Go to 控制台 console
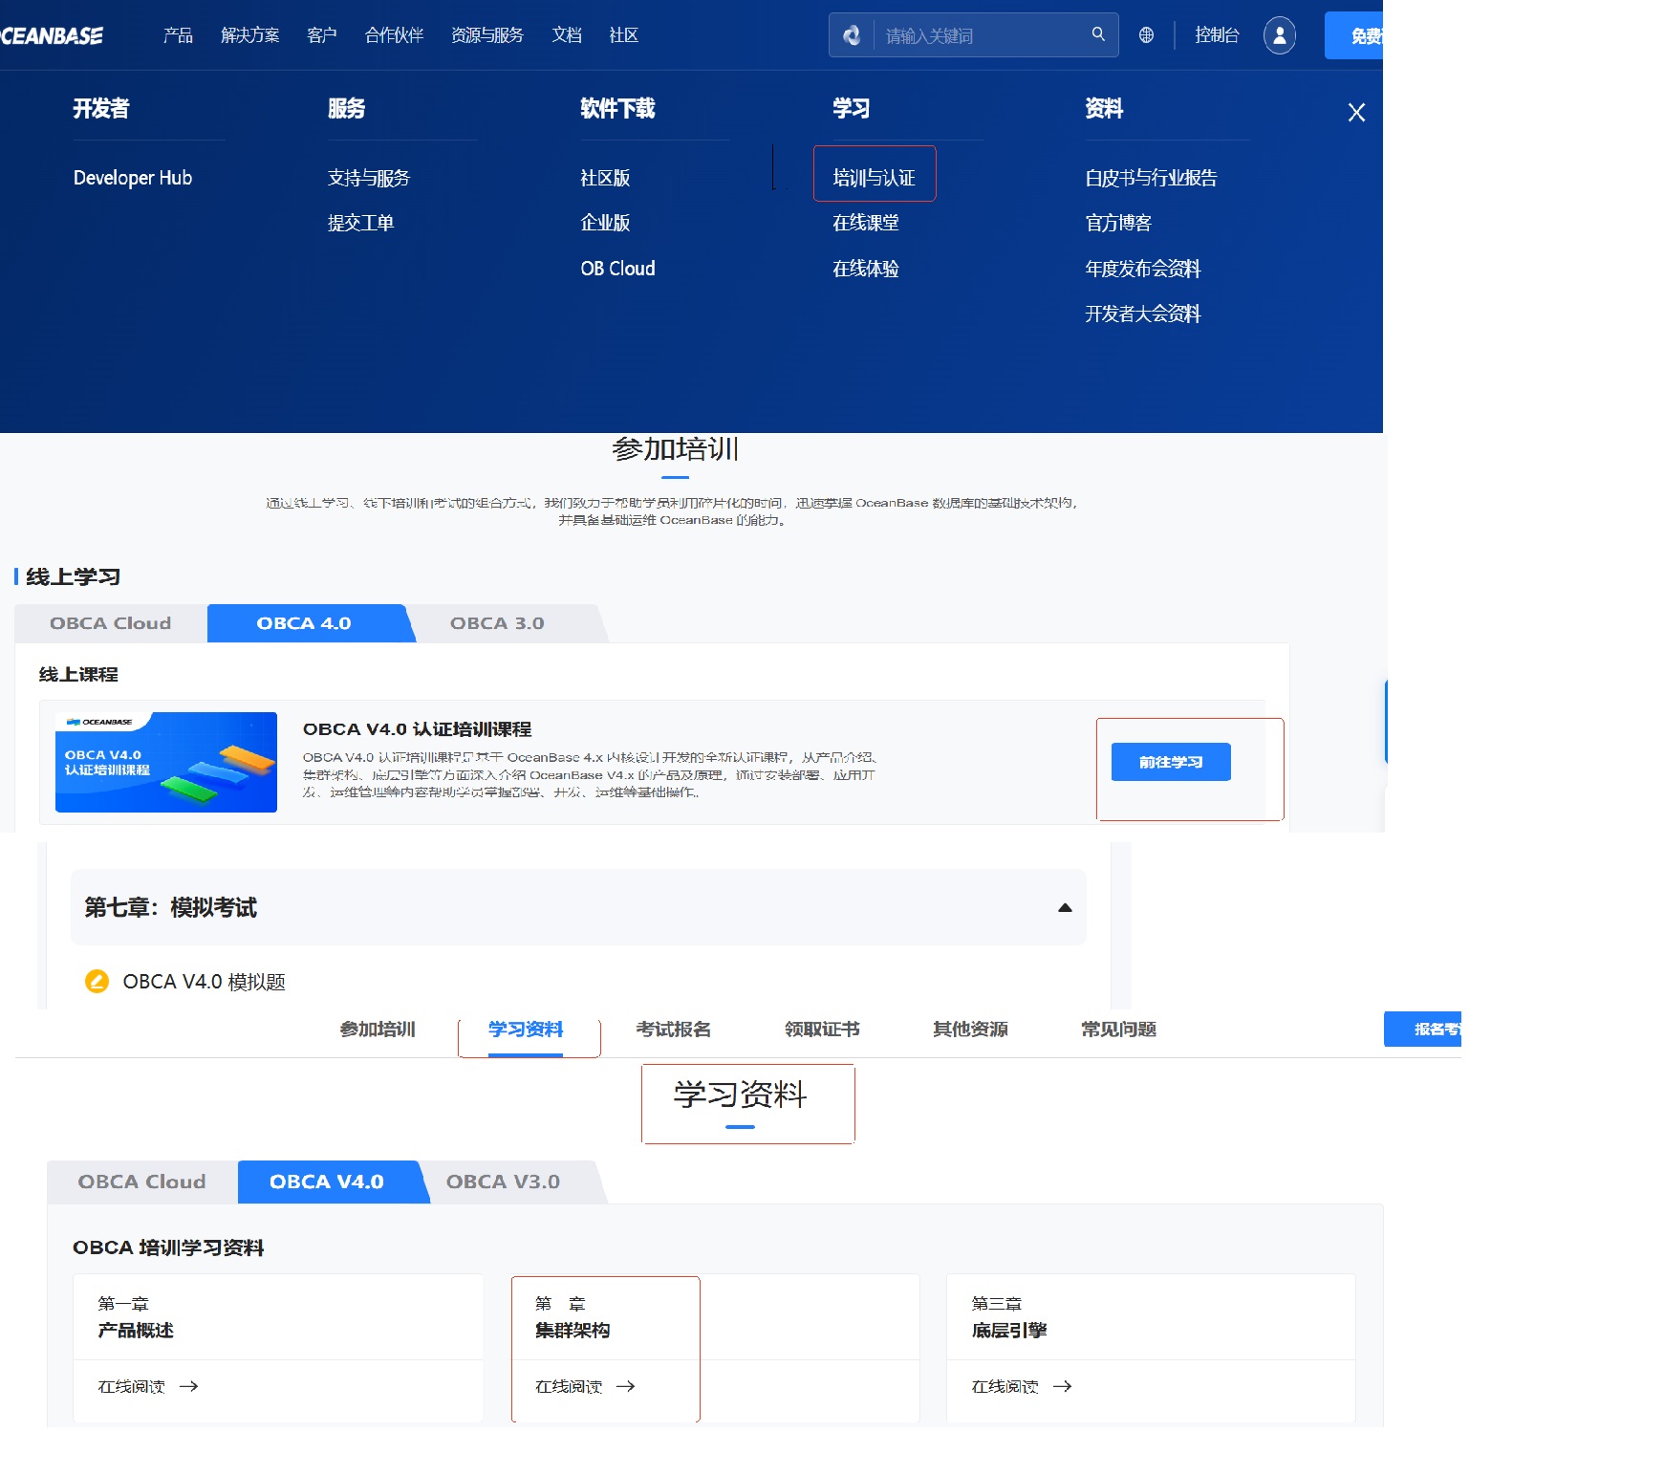The width and height of the screenshot is (1664, 1475). pos(1217,35)
